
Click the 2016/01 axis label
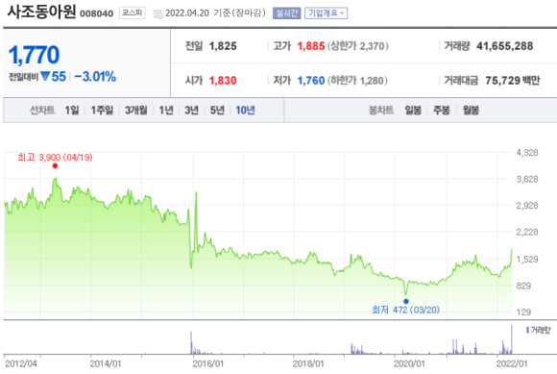pyautogui.click(x=207, y=363)
